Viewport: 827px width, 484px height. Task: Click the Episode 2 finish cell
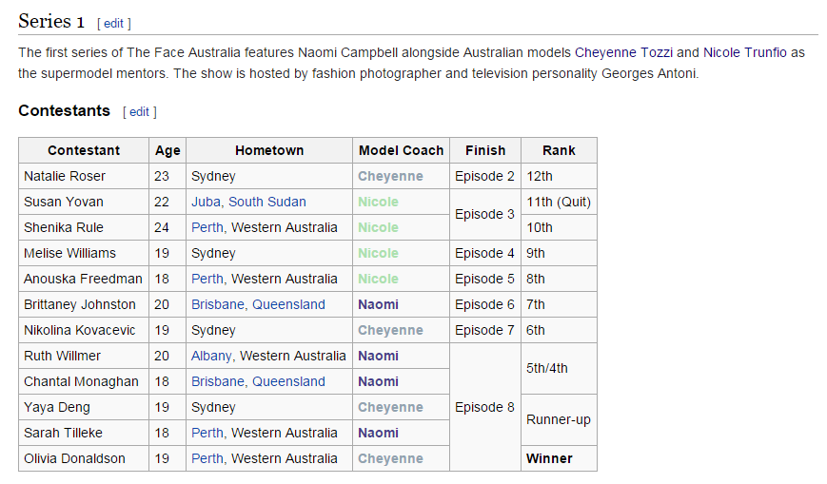[485, 176]
